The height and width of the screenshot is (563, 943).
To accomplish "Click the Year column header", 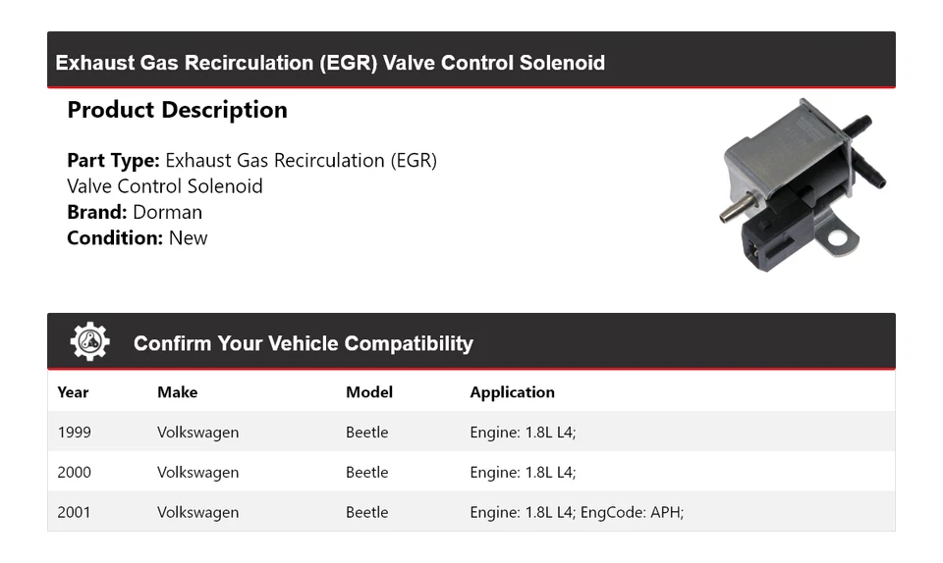I will (x=73, y=392).
